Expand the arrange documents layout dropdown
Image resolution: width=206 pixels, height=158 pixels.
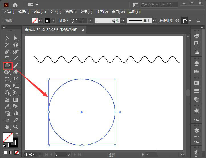coord(37,5)
